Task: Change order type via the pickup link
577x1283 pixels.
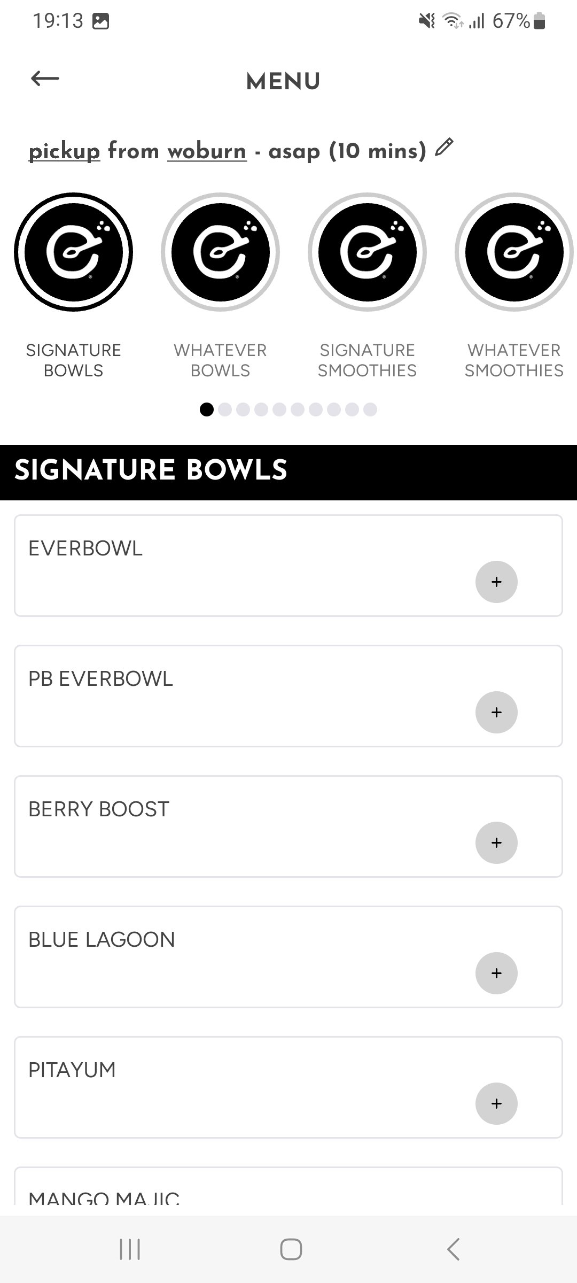Action: [64, 151]
